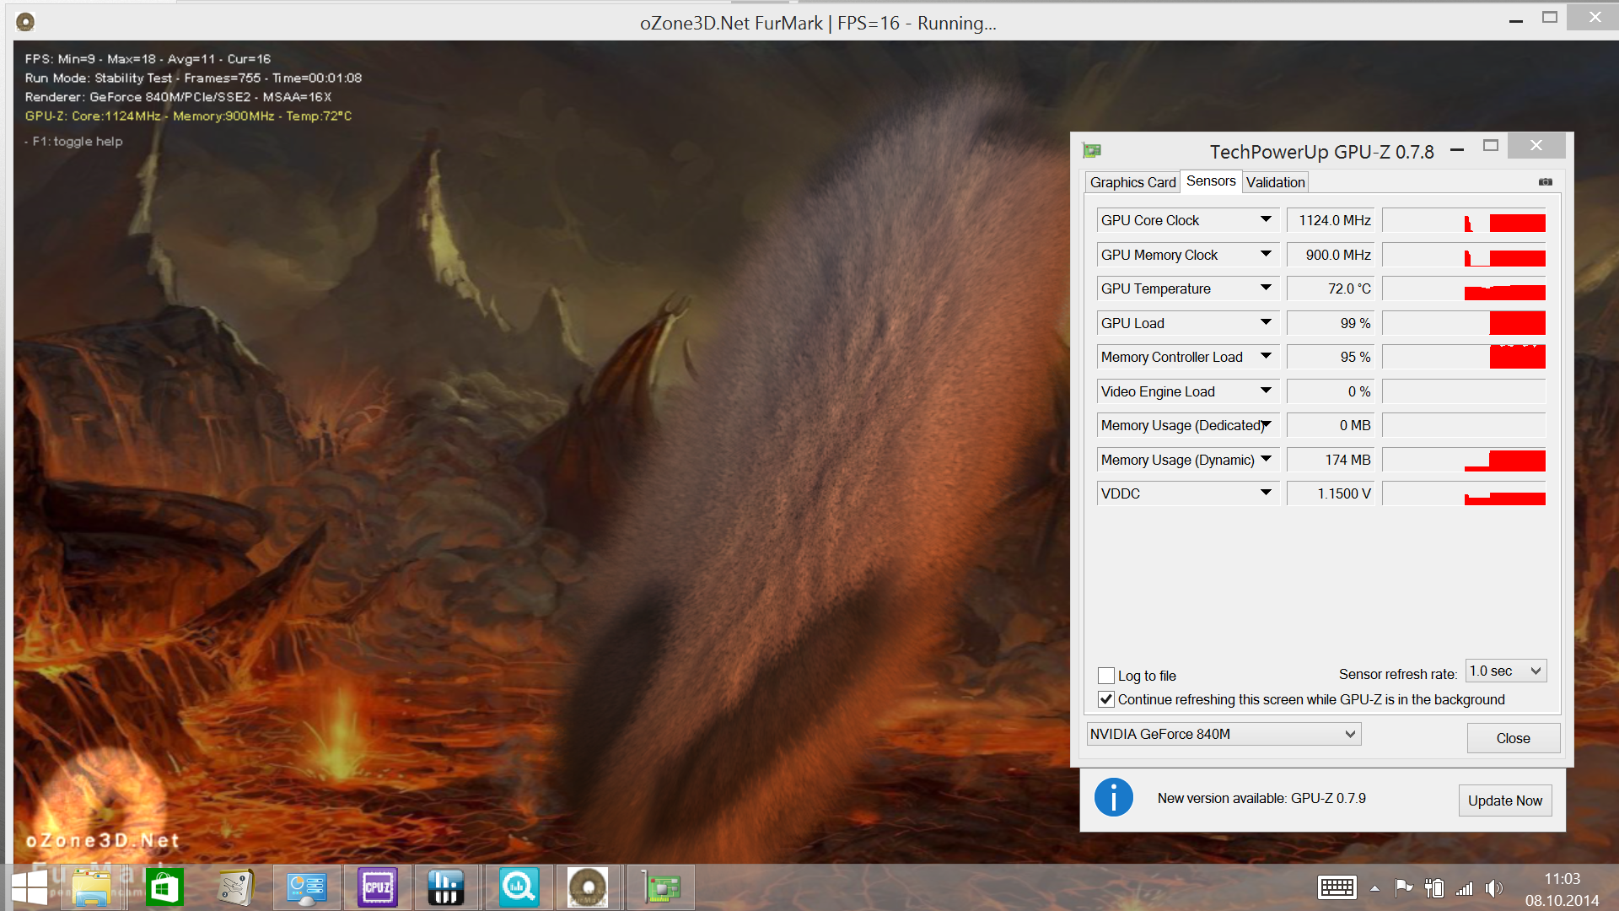
Task: Click the GPU-Z title bar app icon
Action: pos(1092,151)
